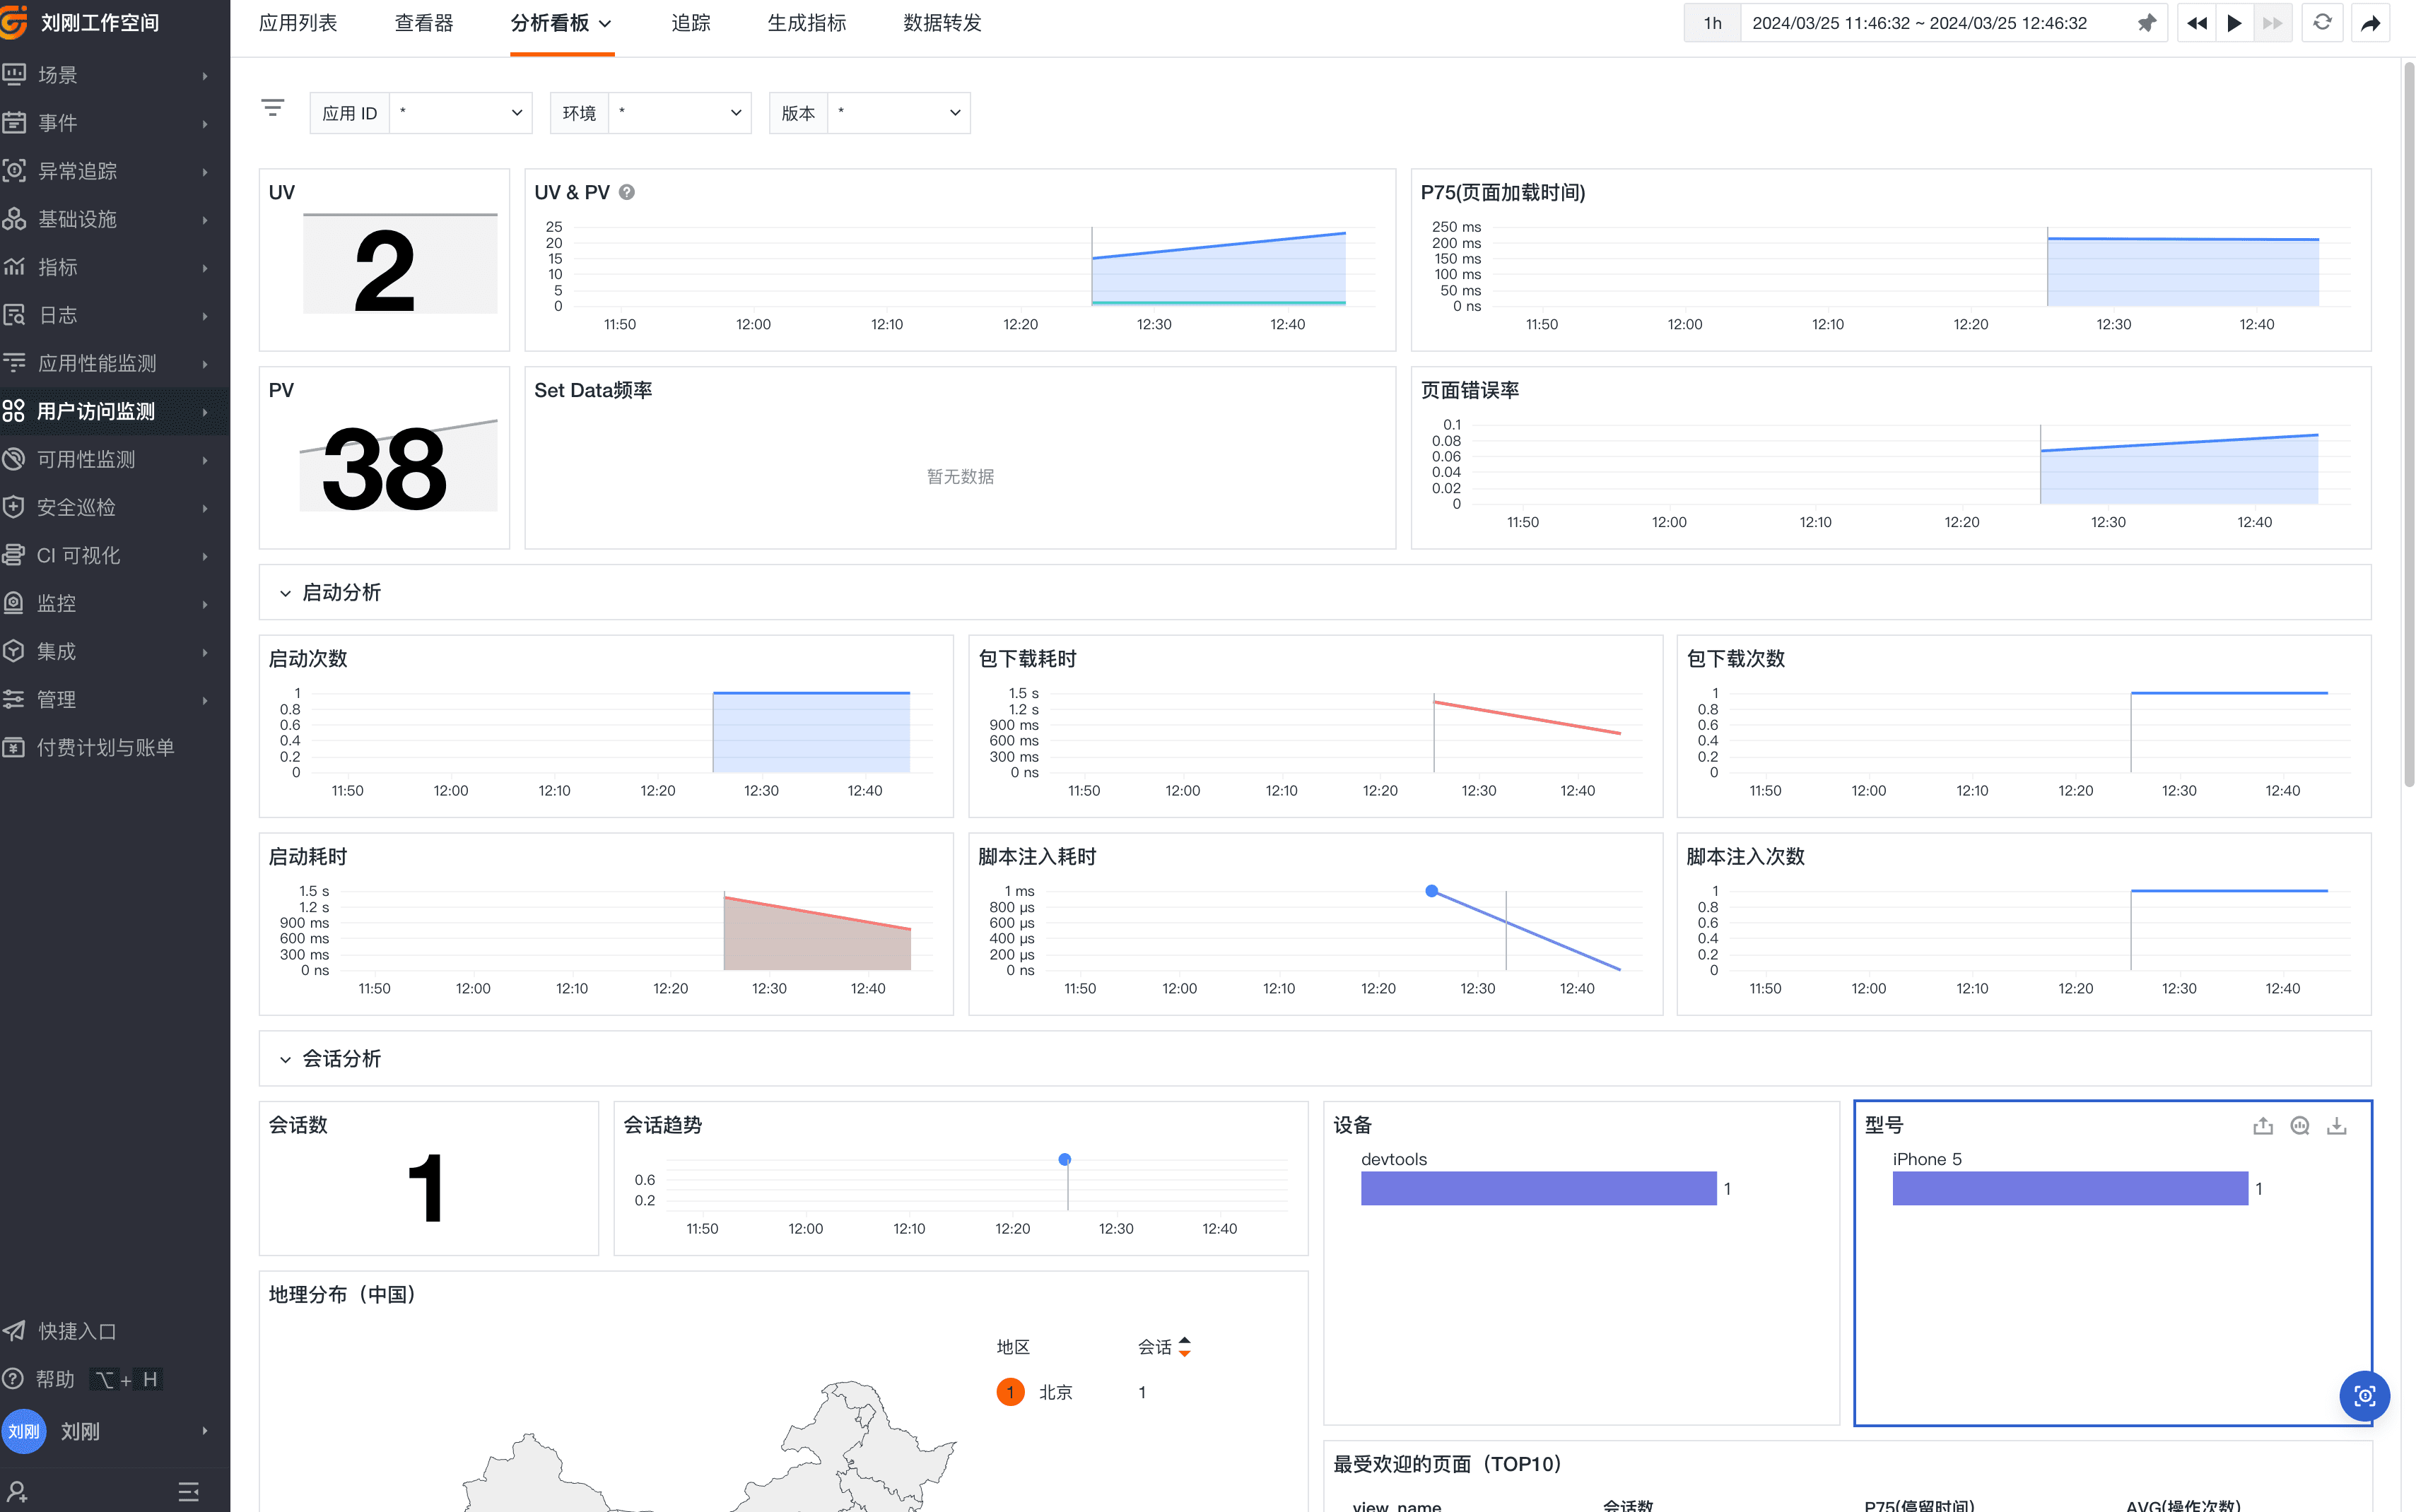Click the refresh icon in the time toolbar

(x=2322, y=22)
